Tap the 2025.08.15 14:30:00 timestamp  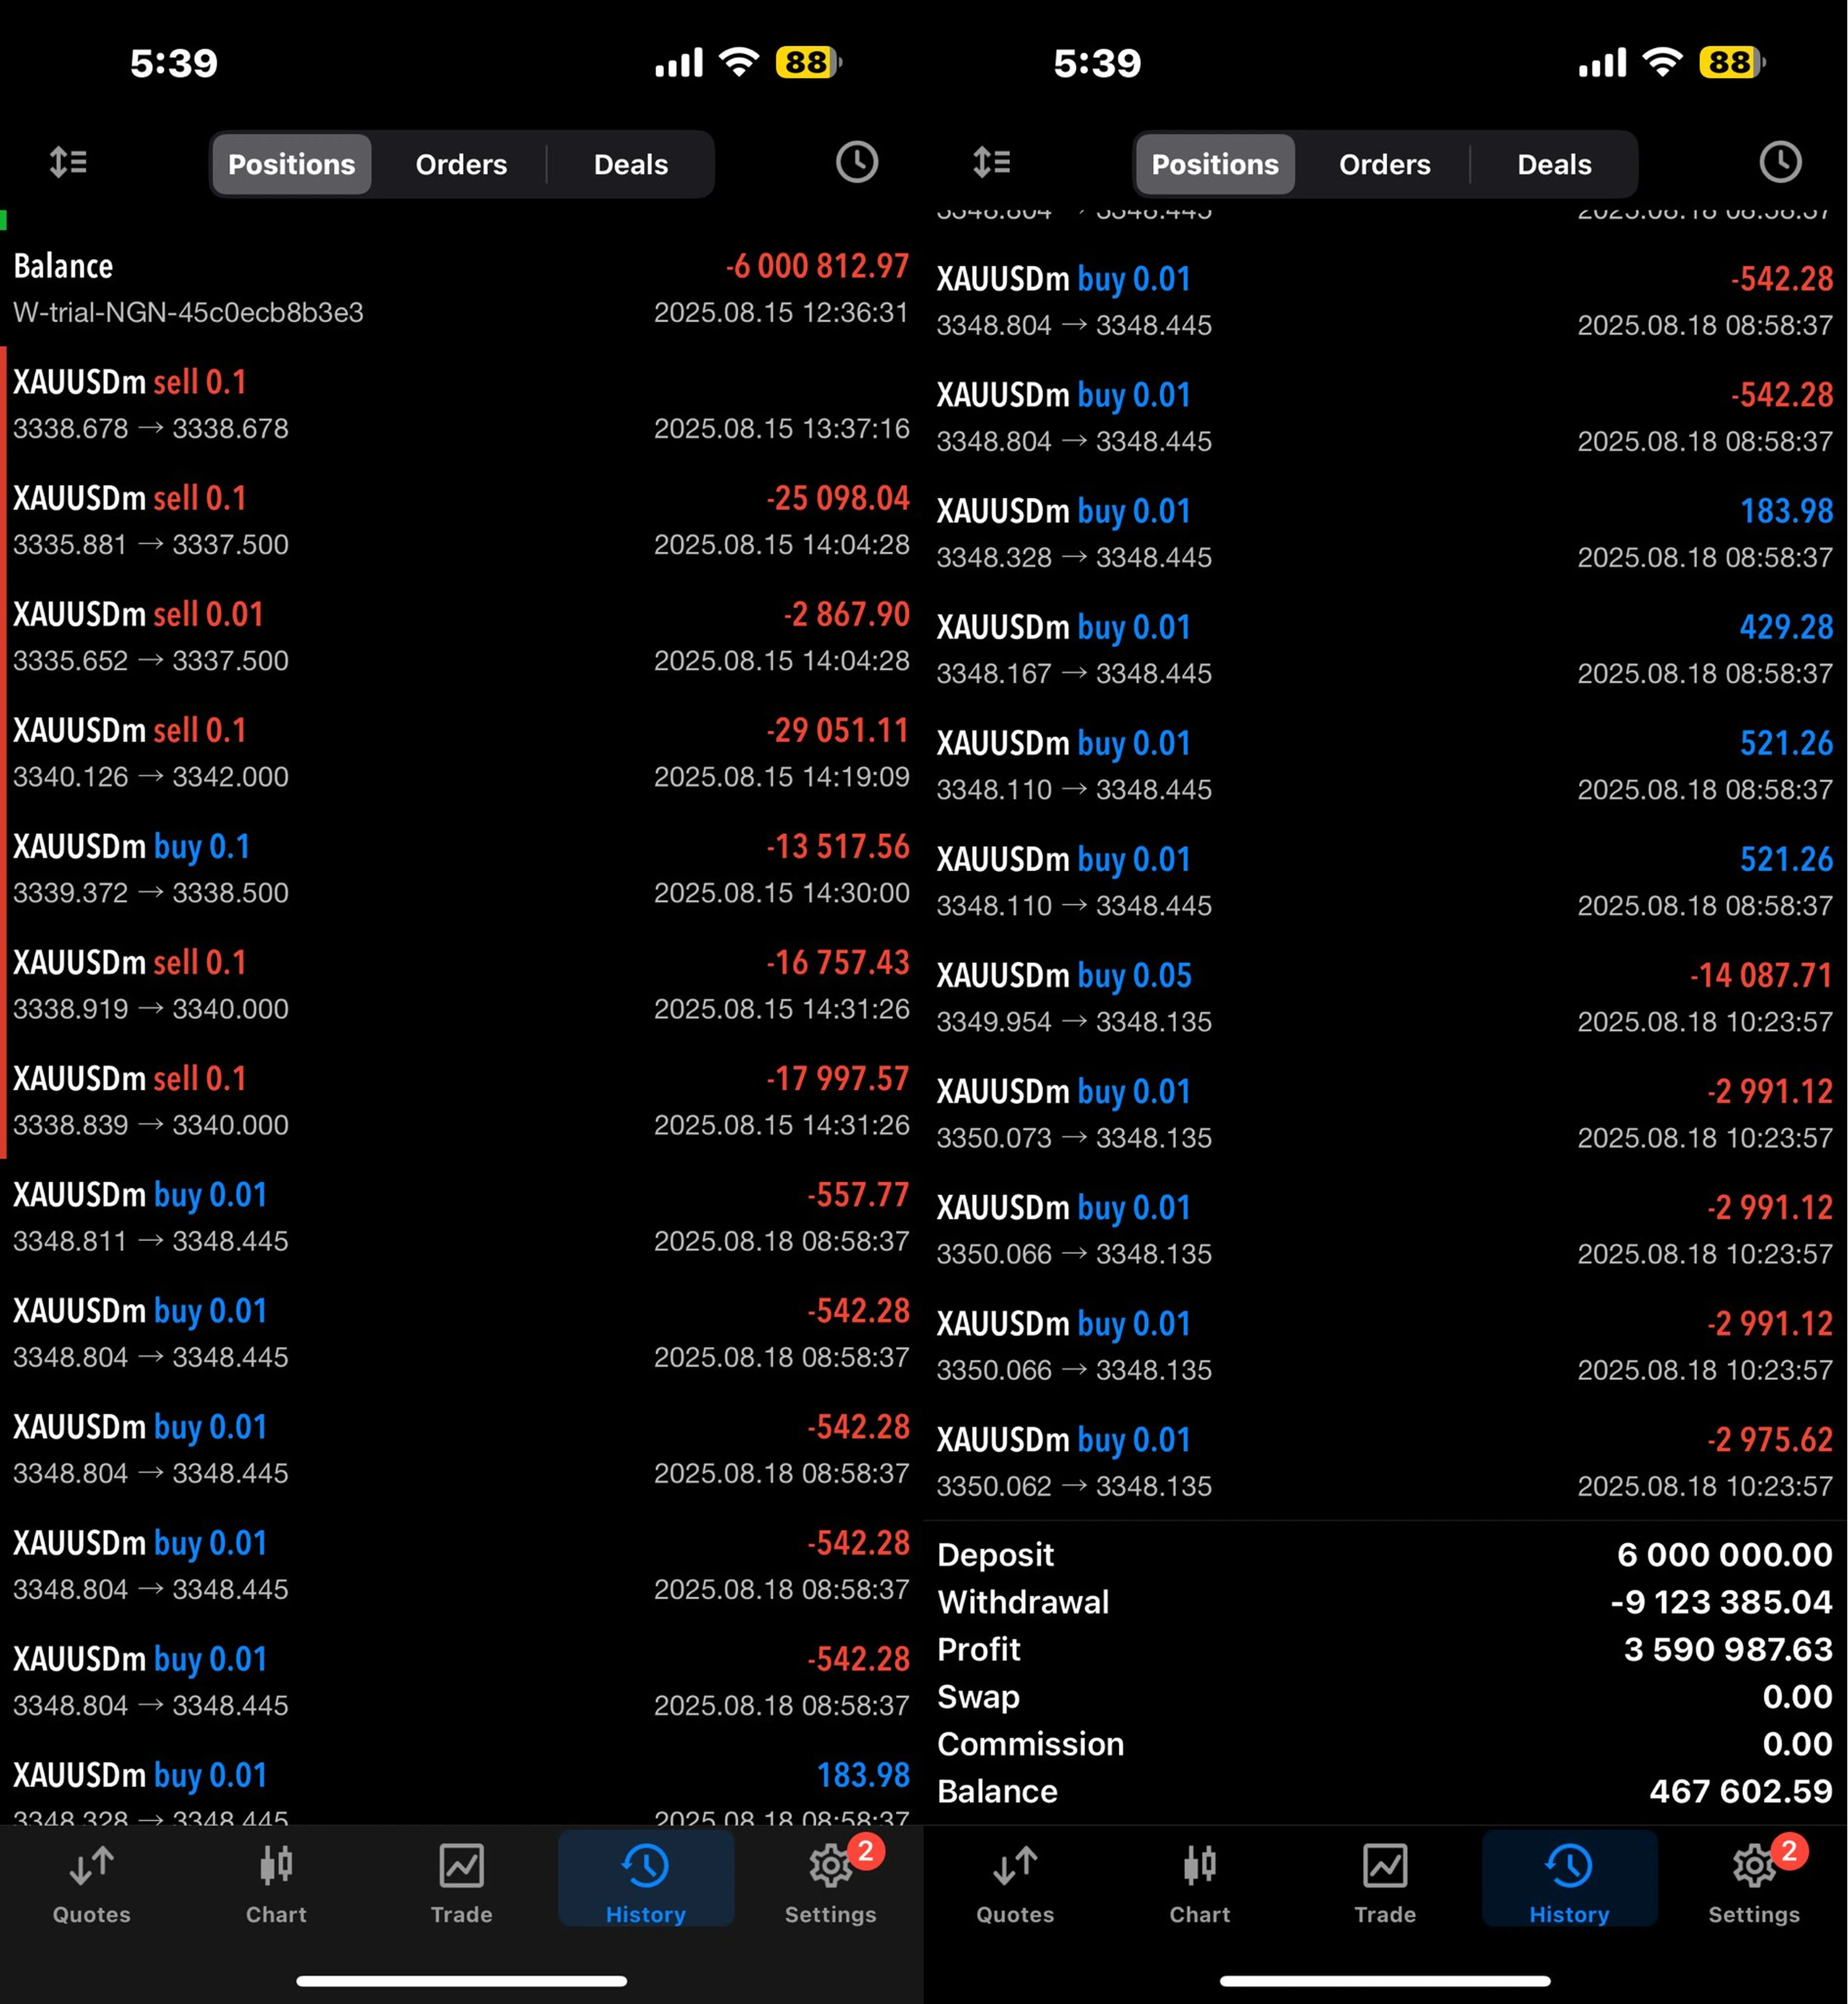(782, 893)
